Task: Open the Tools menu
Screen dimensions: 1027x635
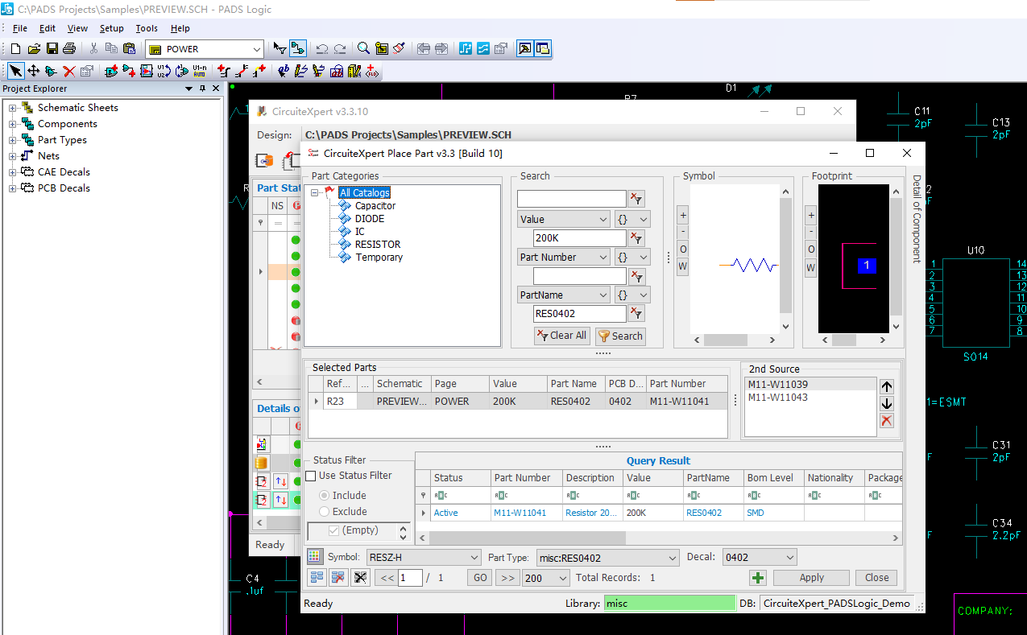Action: tap(147, 28)
